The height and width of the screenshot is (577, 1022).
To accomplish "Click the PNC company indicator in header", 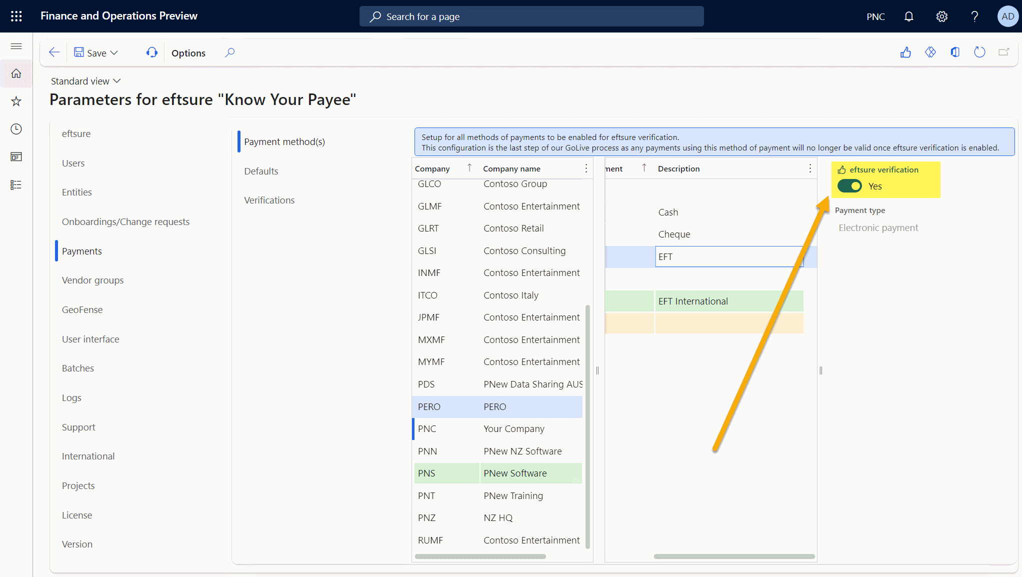I will pyautogui.click(x=875, y=16).
